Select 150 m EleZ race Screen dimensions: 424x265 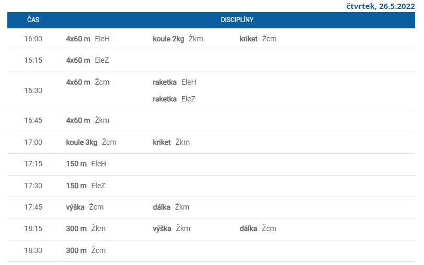tap(85, 186)
